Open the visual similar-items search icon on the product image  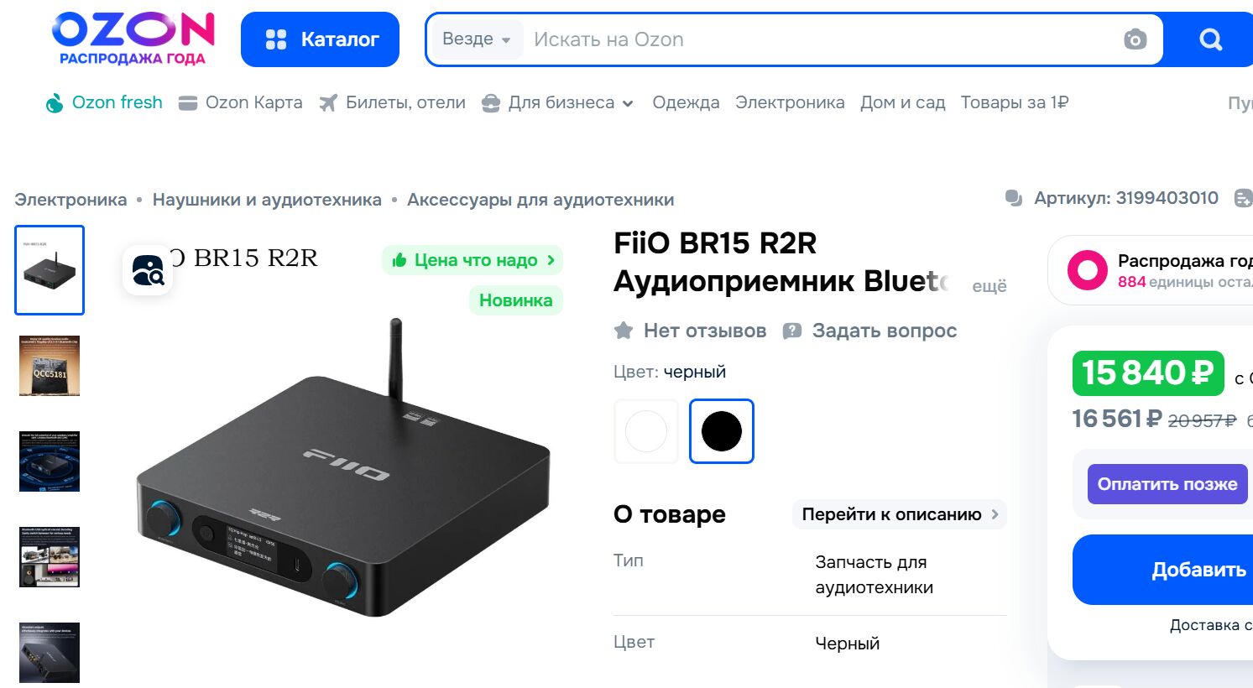(148, 270)
